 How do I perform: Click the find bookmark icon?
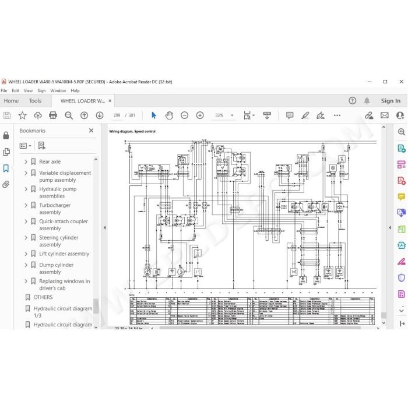41,146
